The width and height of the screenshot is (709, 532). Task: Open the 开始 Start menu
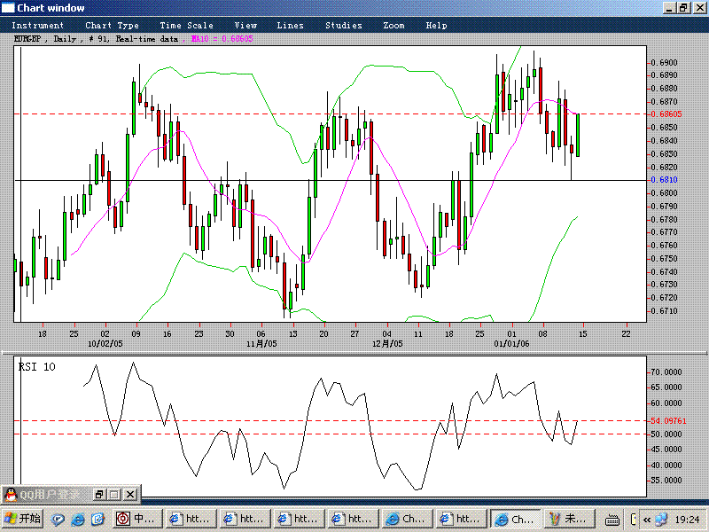[22, 519]
